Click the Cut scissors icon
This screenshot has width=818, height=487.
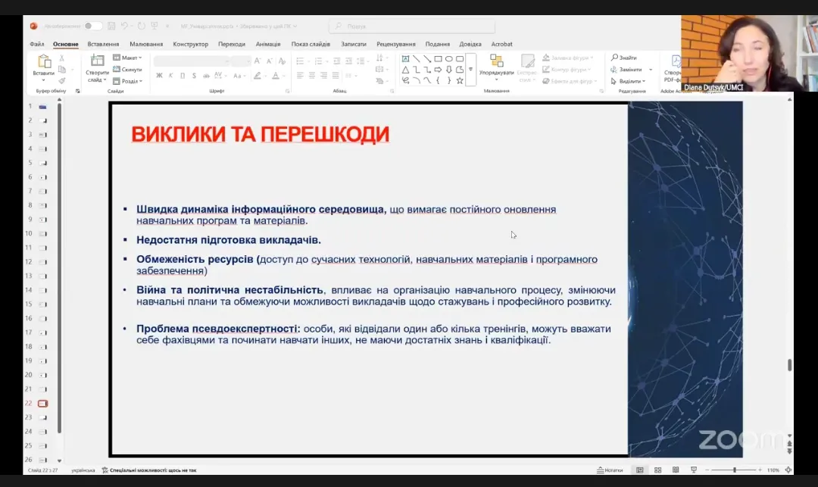(61, 58)
